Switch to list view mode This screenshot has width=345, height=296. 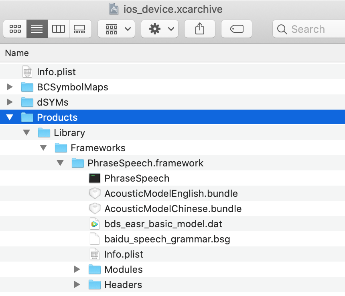point(37,29)
